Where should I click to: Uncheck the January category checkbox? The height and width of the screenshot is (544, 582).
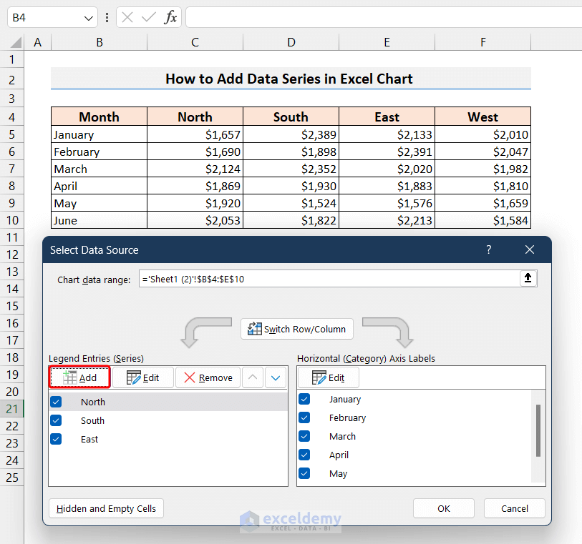tap(304, 399)
